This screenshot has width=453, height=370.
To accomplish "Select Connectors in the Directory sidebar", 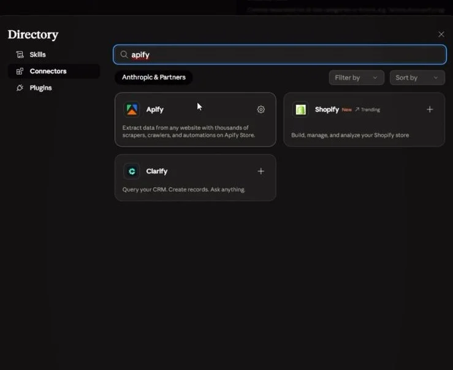I will click(54, 71).
